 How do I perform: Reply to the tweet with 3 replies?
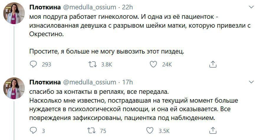click(34, 131)
